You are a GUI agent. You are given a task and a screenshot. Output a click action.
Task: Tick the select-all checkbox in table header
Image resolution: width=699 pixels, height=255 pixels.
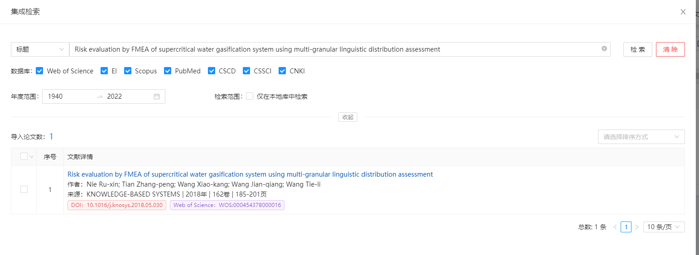(24, 157)
